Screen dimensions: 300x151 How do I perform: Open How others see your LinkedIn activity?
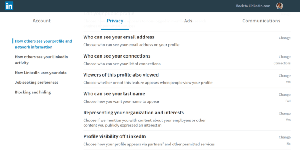[x=41, y=60]
